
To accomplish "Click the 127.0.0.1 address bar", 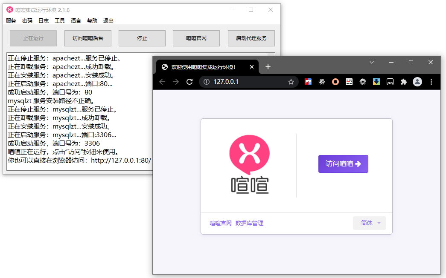I will pos(248,82).
